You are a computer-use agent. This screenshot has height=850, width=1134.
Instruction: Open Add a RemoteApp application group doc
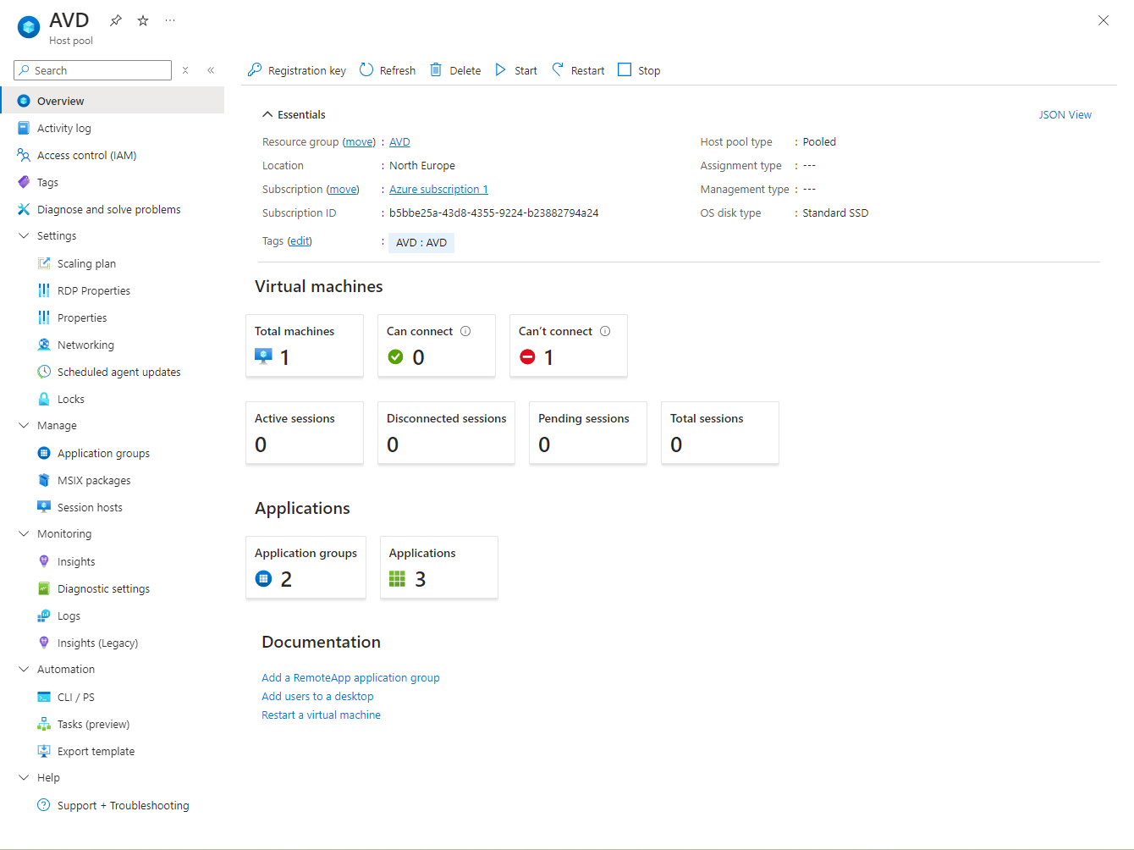(350, 677)
